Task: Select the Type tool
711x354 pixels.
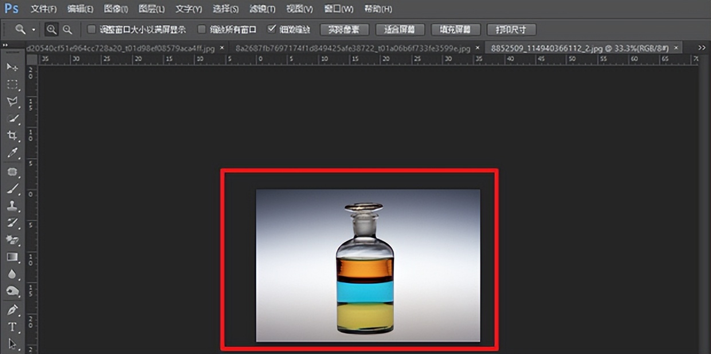Action: pyautogui.click(x=13, y=327)
